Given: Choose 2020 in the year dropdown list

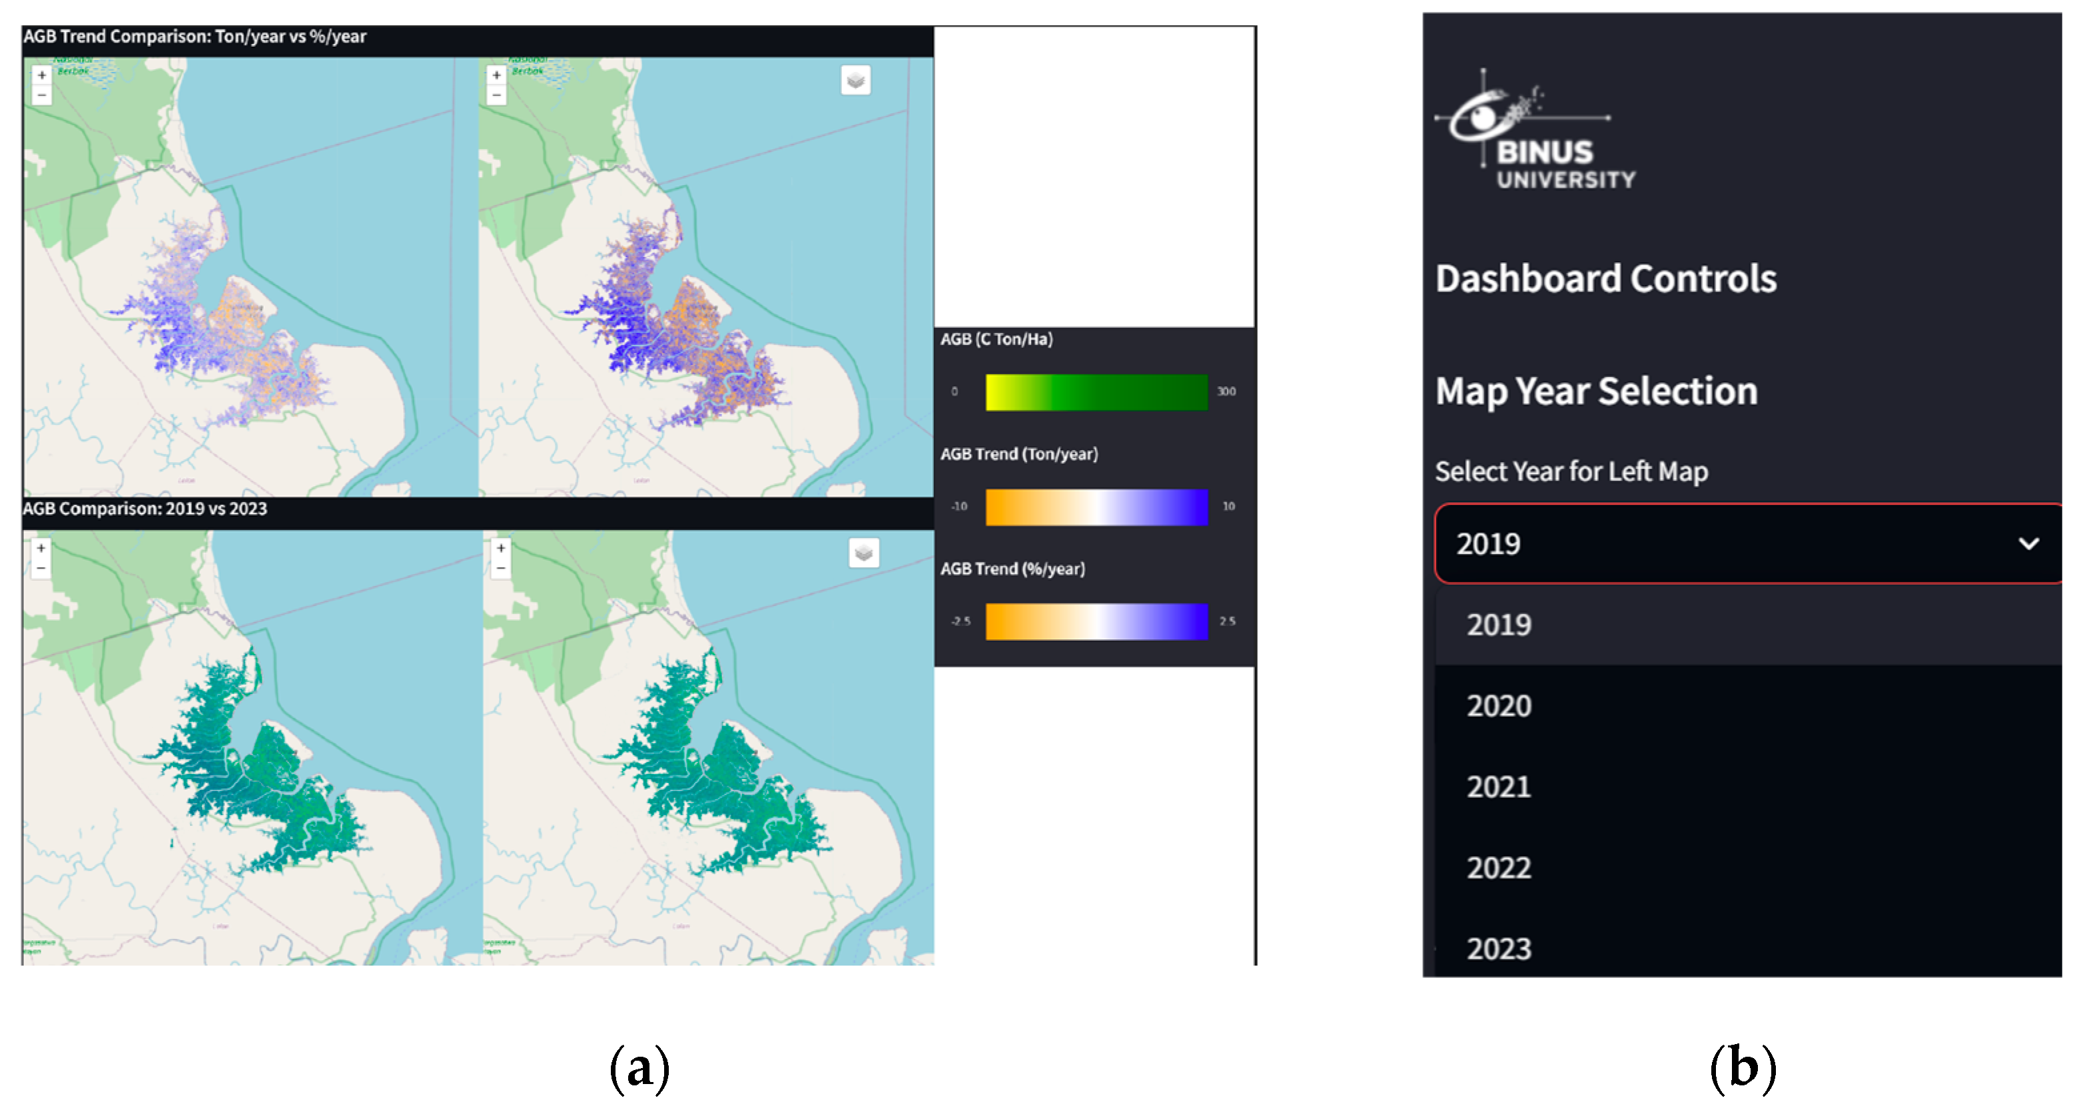Looking at the screenshot, I should coord(1499,706).
